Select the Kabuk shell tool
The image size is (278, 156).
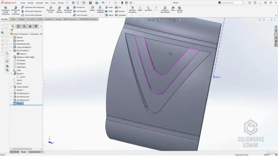click(x=109, y=15)
